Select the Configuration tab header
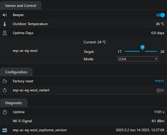167x135 pixels. [16, 72]
